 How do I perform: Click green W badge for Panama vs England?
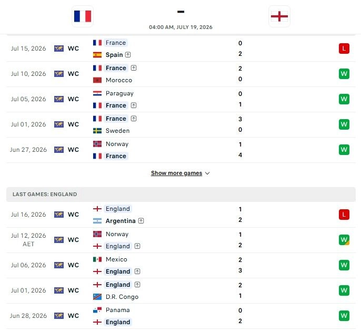click(x=344, y=316)
